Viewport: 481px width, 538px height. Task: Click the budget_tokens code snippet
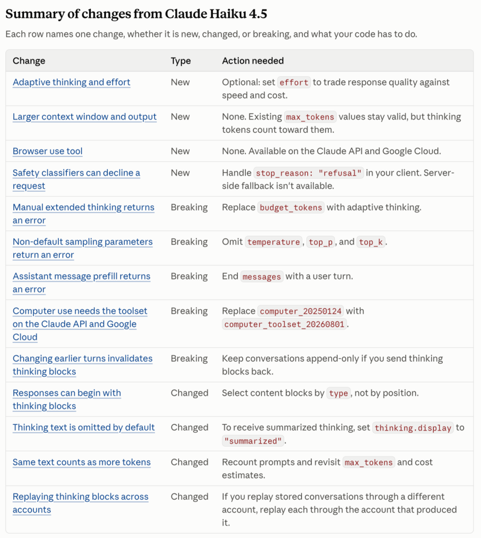point(291,208)
